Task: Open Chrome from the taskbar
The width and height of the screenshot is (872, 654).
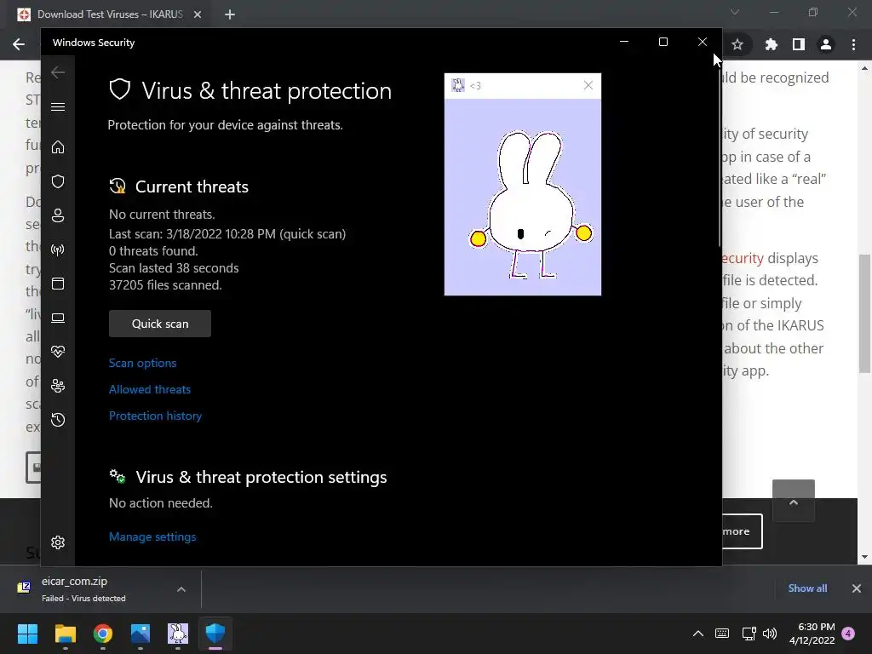Action: click(103, 634)
